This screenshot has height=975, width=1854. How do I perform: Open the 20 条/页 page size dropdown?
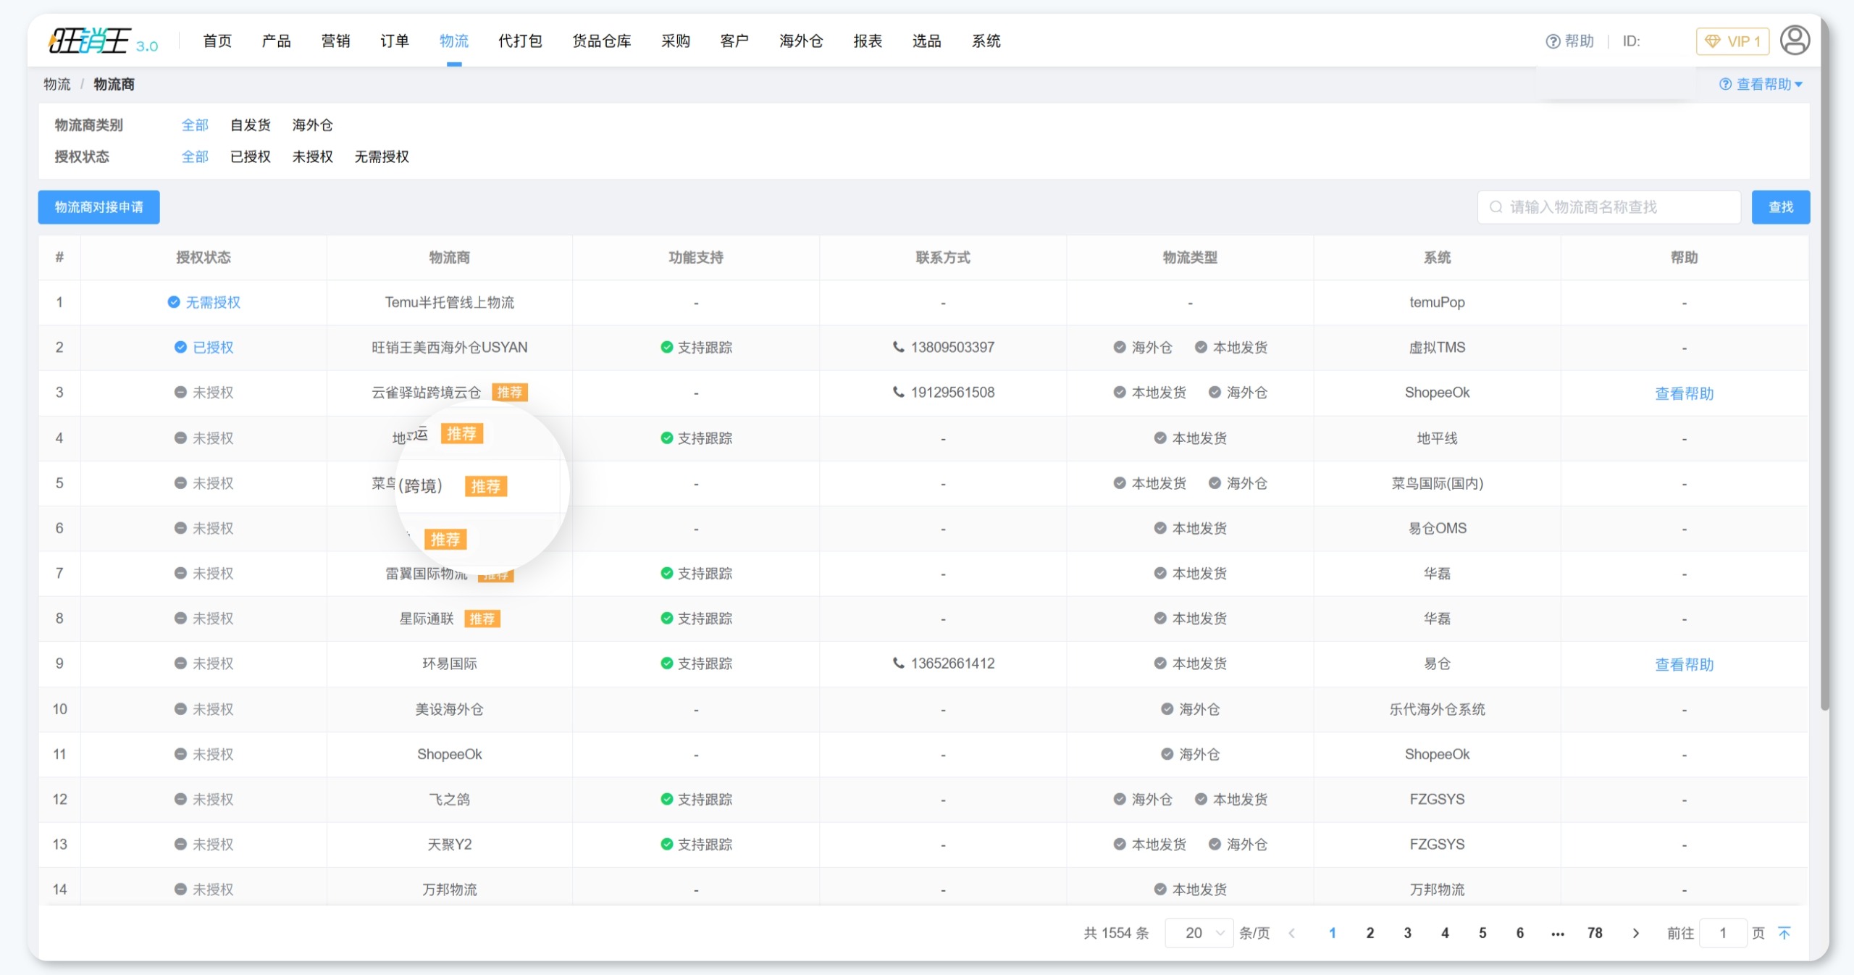(x=1199, y=933)
